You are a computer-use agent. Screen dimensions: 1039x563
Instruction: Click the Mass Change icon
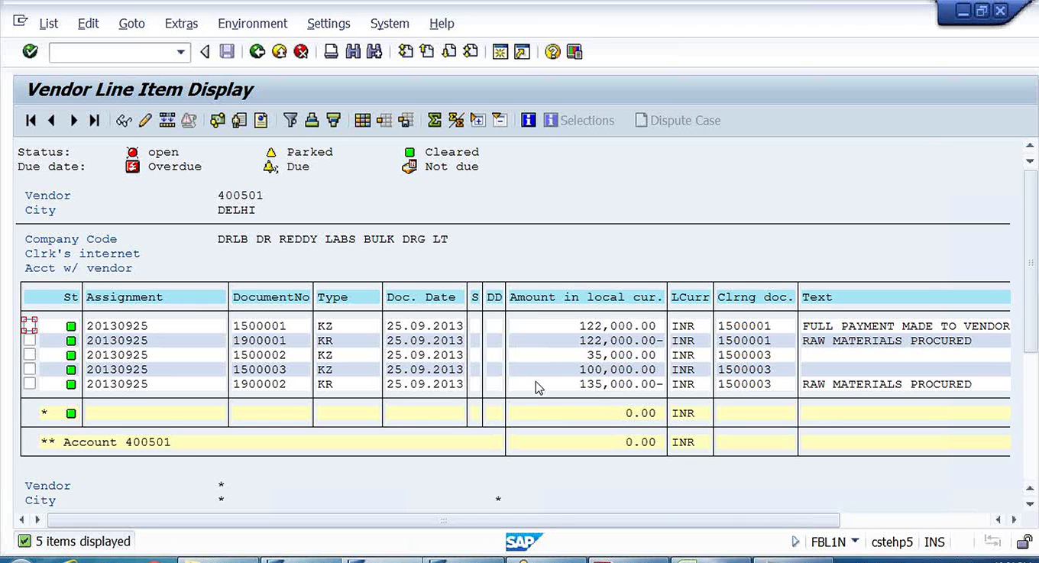pyautogui.click(x=167, y=120)
